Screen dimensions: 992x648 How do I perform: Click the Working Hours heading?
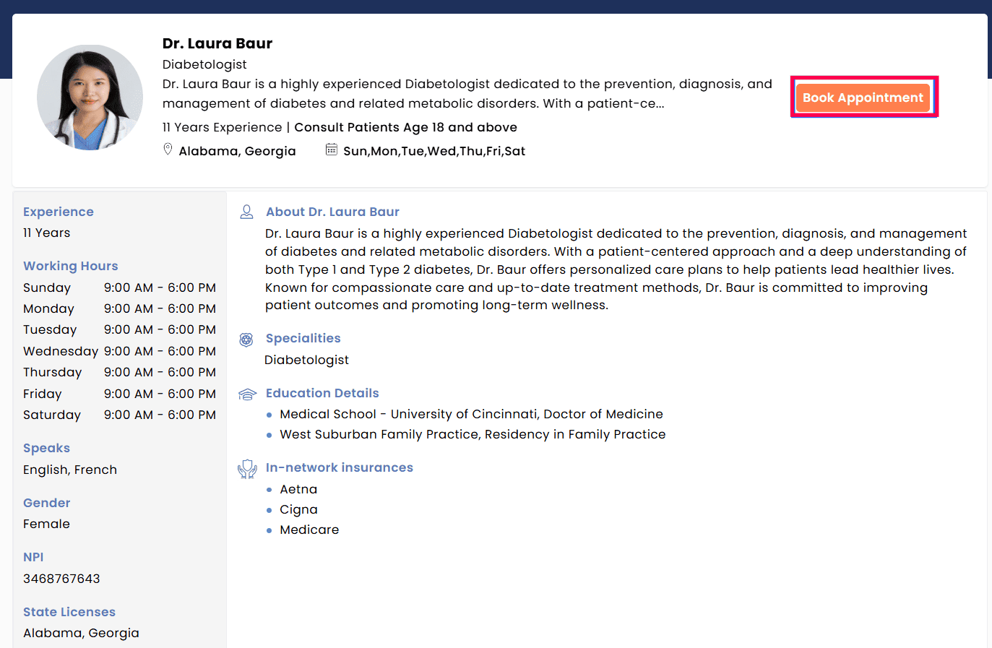[70, 266]
